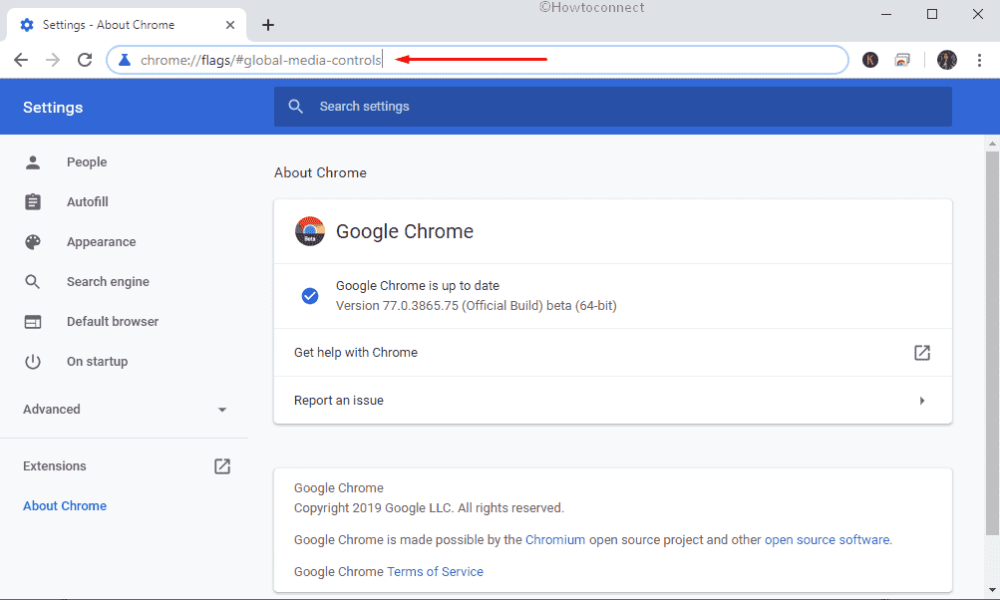Viewport: 1000px width, 600px height.
Task: Open the Extensions page
Action: (54, 466)
